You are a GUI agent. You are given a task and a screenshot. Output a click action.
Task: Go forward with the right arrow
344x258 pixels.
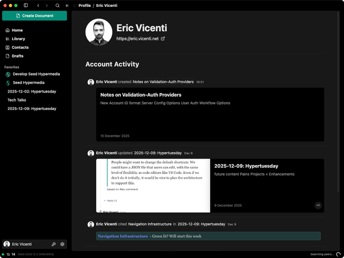pyautogui.click(x=46, y=5)
